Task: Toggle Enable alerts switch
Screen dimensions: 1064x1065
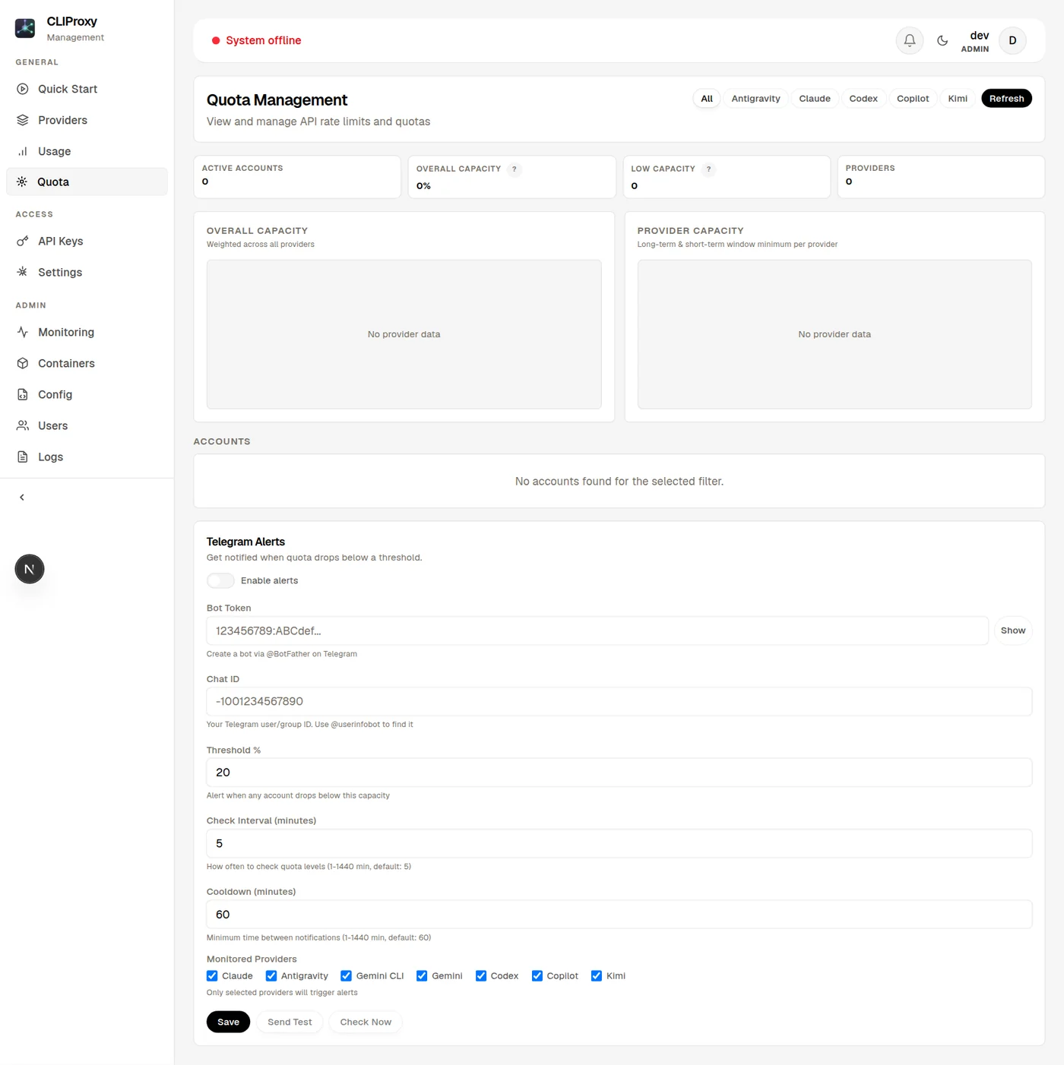Action: (x=220, y=580)
